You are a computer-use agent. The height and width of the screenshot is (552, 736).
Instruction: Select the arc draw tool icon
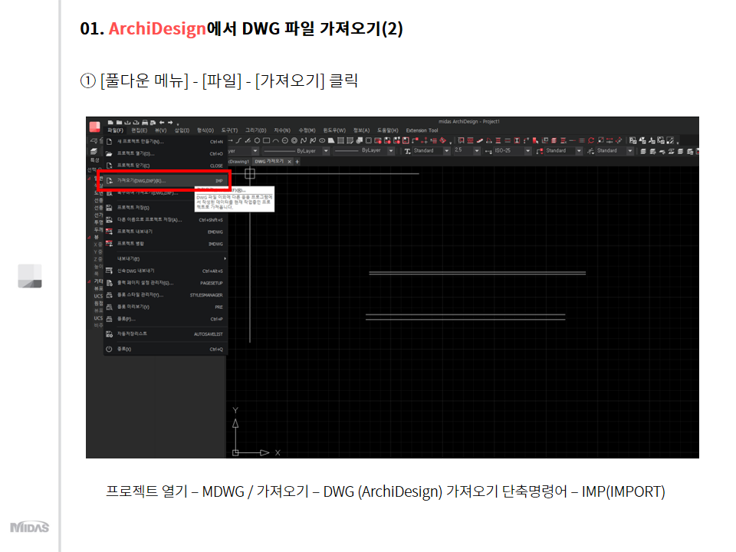click(x=275, y=140)
